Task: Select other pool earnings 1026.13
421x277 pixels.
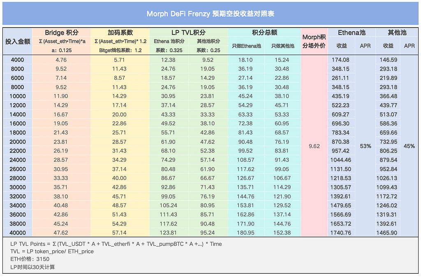Action: (386, 178)
